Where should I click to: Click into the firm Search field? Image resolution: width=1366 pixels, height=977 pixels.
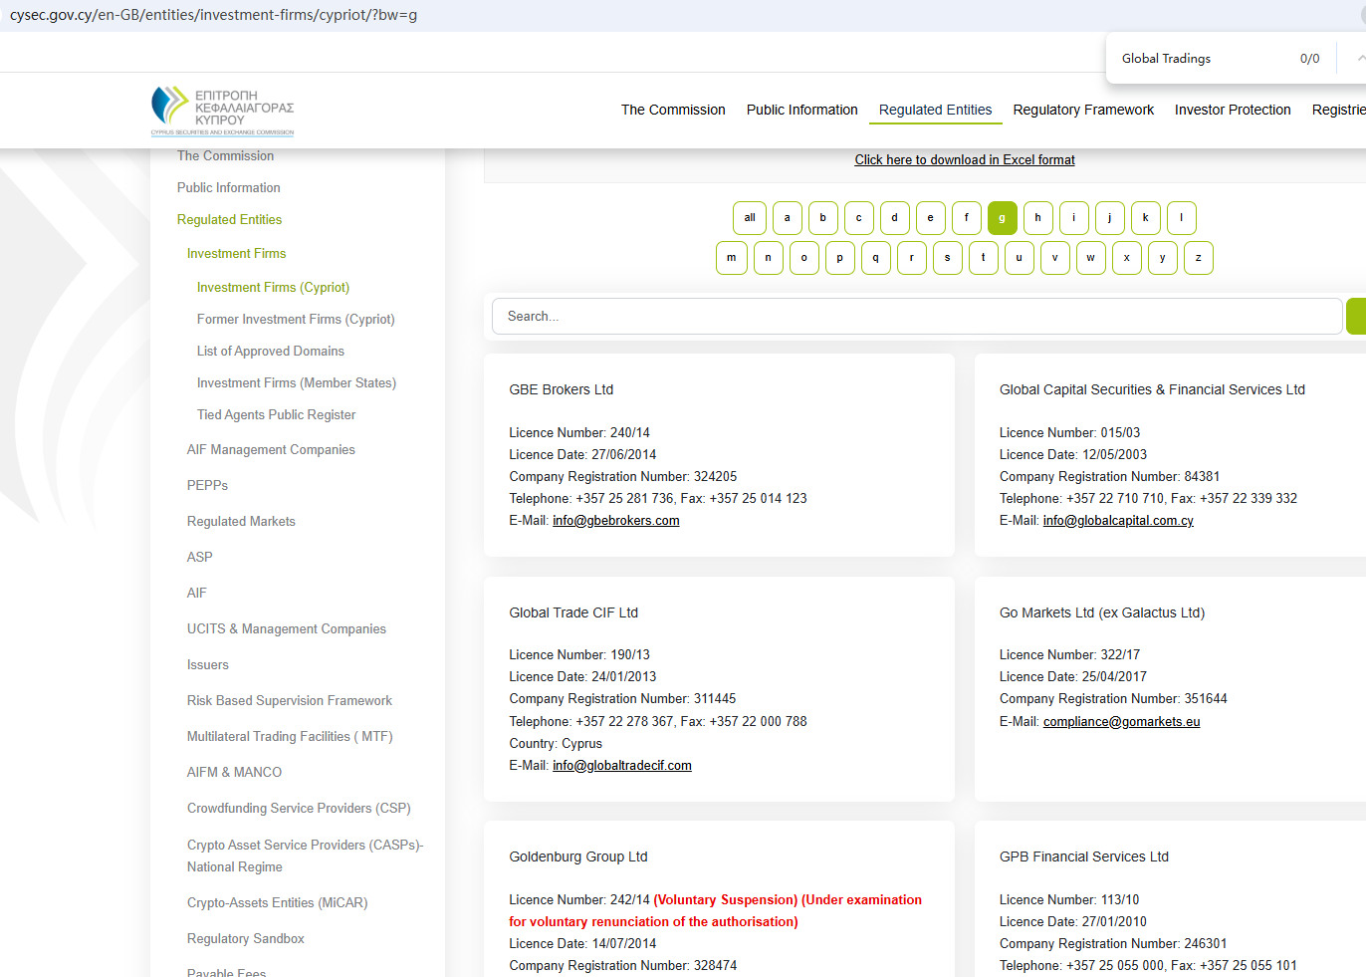916,317
